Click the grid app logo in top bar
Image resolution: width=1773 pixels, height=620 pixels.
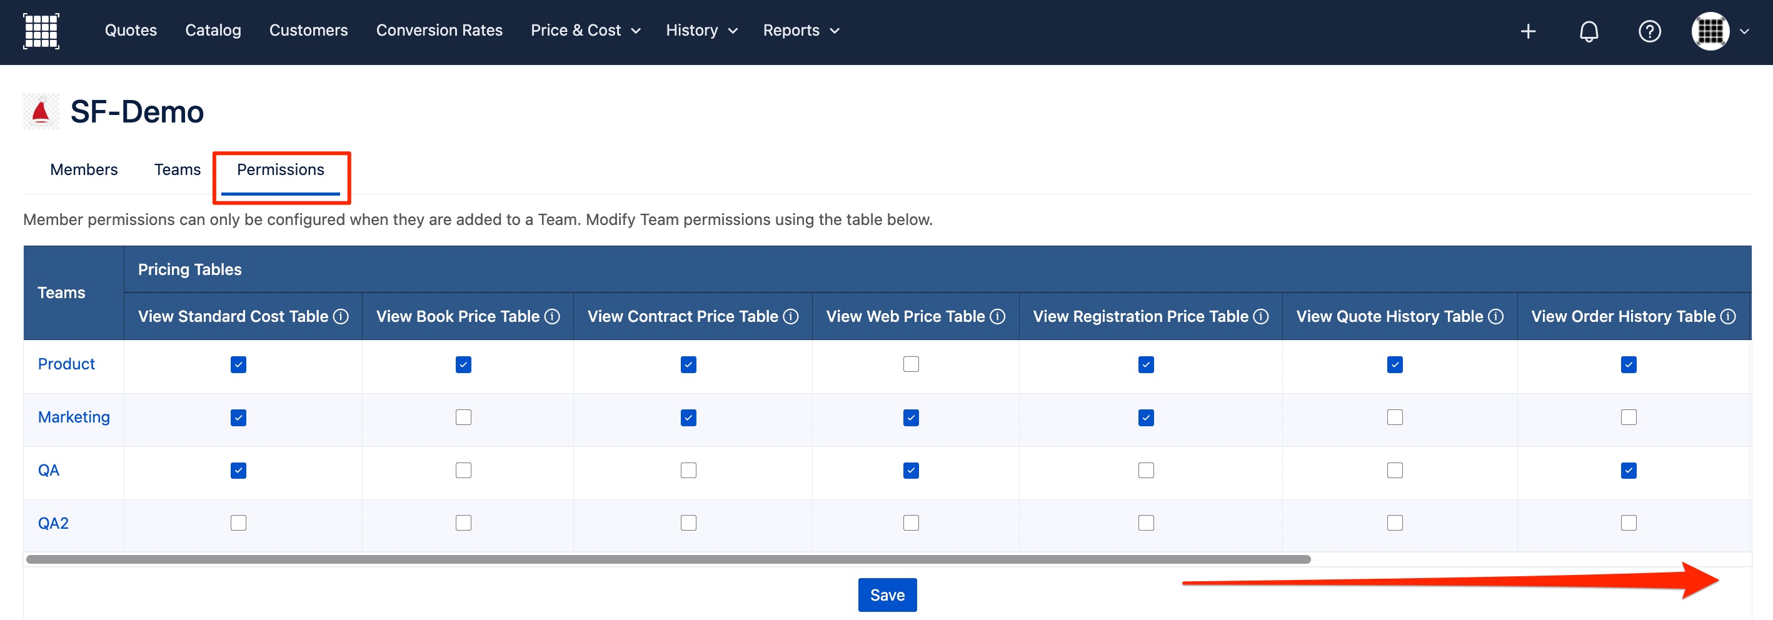41,31
